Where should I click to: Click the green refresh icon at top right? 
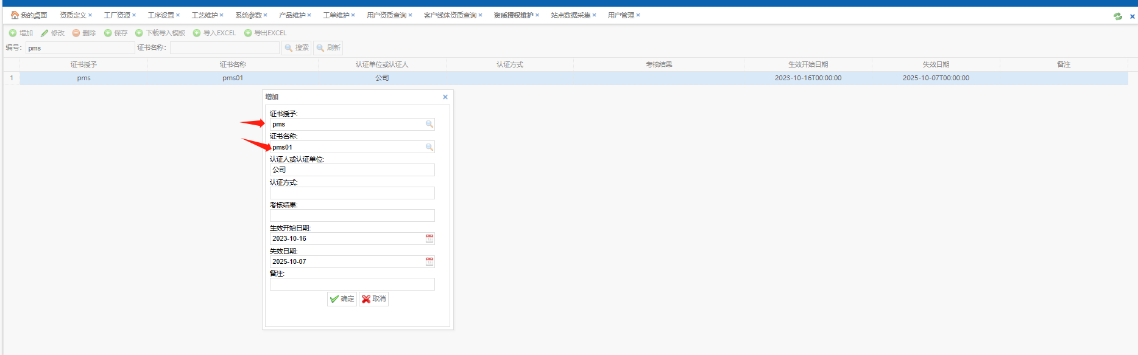coord(1118,16)
